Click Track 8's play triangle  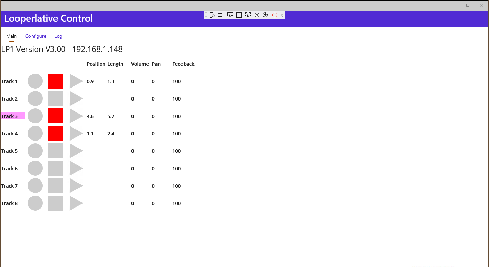pos(76,203)
